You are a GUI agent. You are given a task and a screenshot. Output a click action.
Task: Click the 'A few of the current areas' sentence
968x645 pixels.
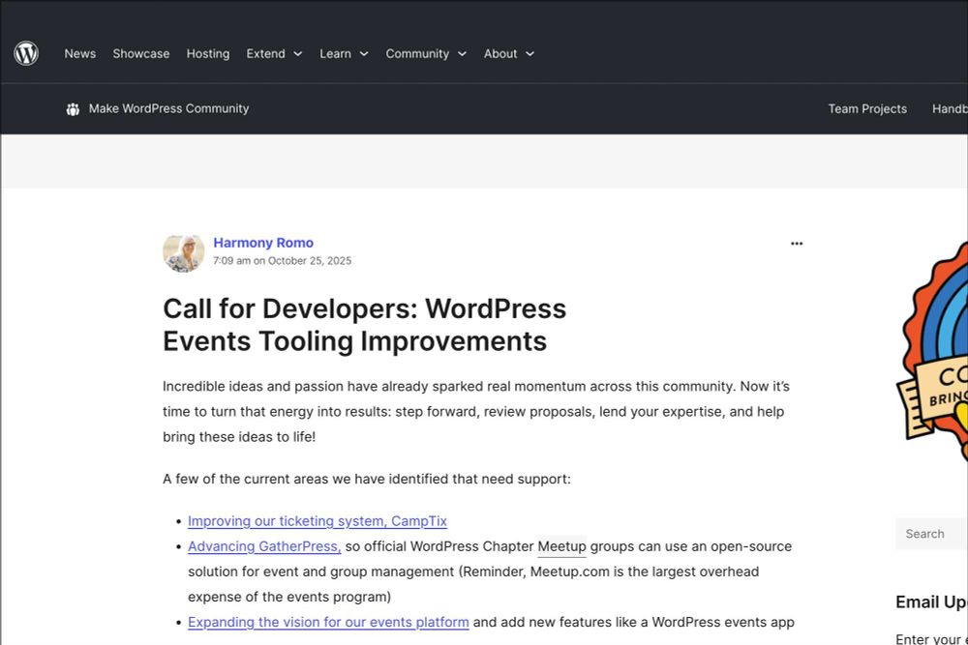(x=367, y=479)
